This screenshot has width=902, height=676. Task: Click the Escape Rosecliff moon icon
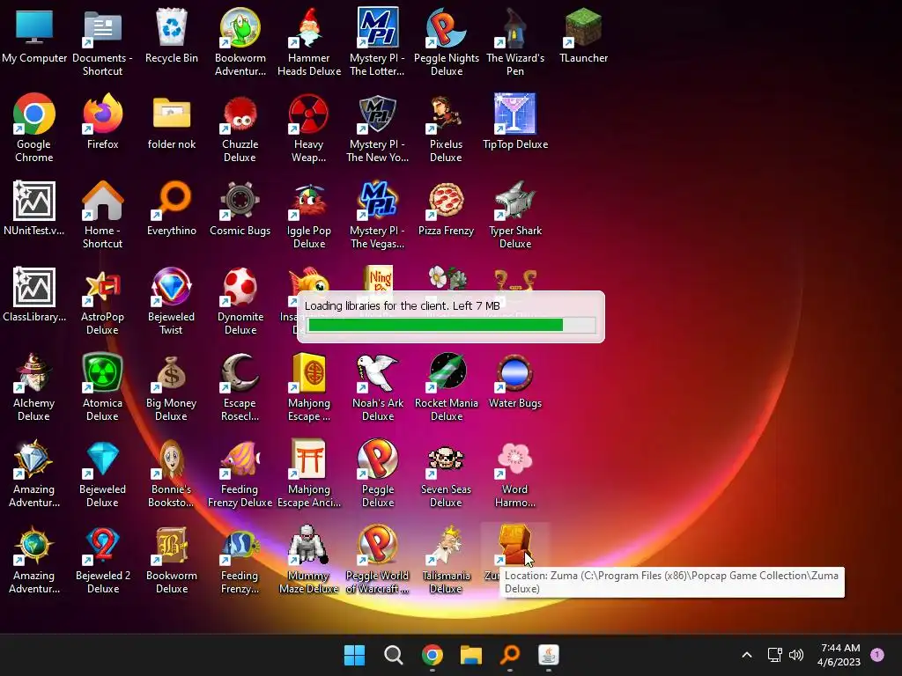pyautogui.click(x=240, y=372)
